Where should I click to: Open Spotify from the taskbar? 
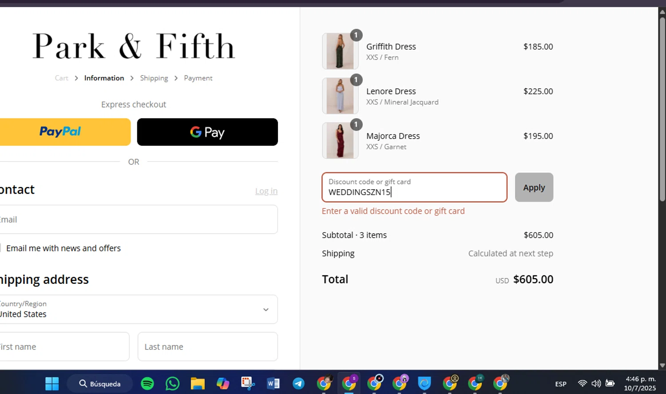click(x=147, y=383)
